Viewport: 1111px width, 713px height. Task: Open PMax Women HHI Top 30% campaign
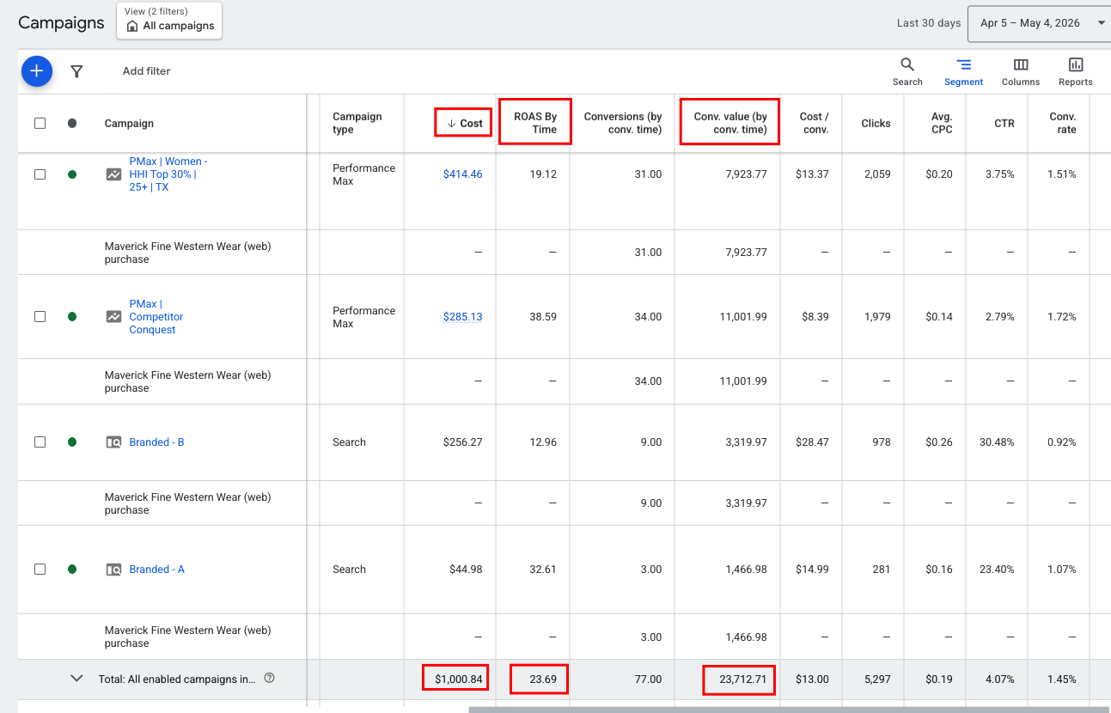(x=168, y=174)
